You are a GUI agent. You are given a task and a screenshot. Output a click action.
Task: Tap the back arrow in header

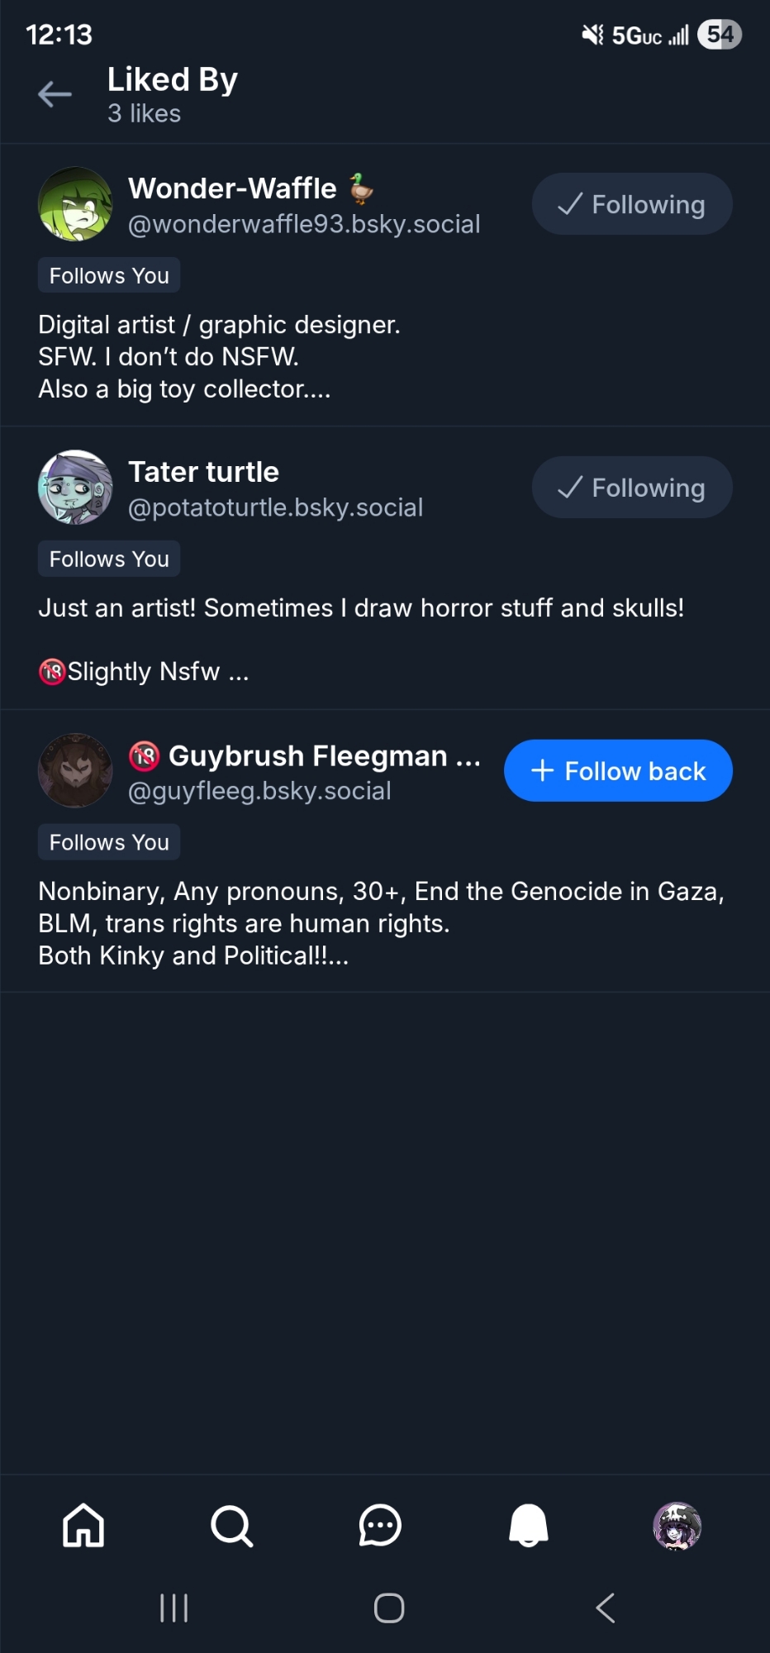point(55,94)
